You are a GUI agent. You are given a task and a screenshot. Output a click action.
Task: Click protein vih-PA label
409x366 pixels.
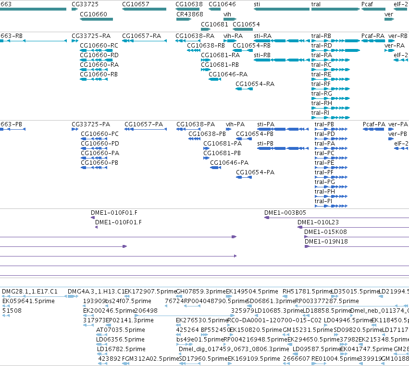[x=235, y=124]
